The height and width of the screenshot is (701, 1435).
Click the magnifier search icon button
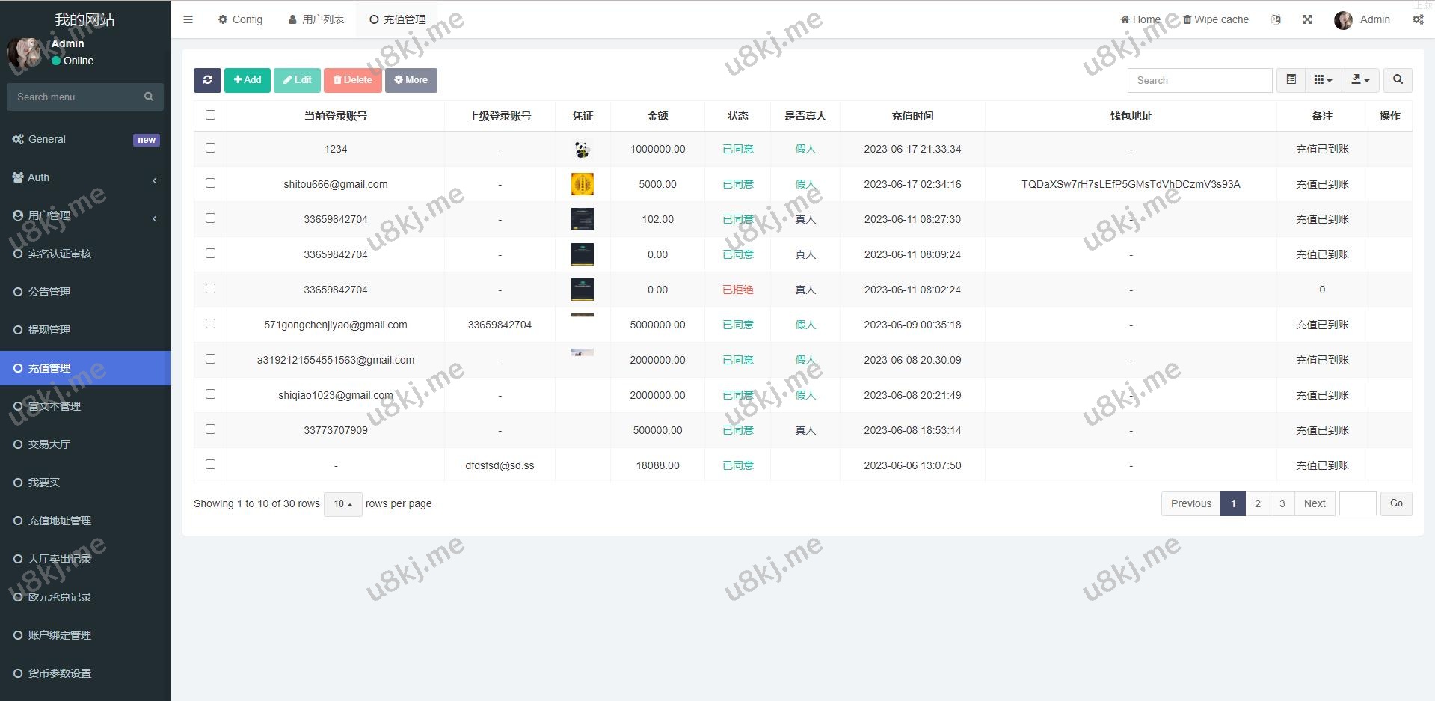(x=1398, y=80)
